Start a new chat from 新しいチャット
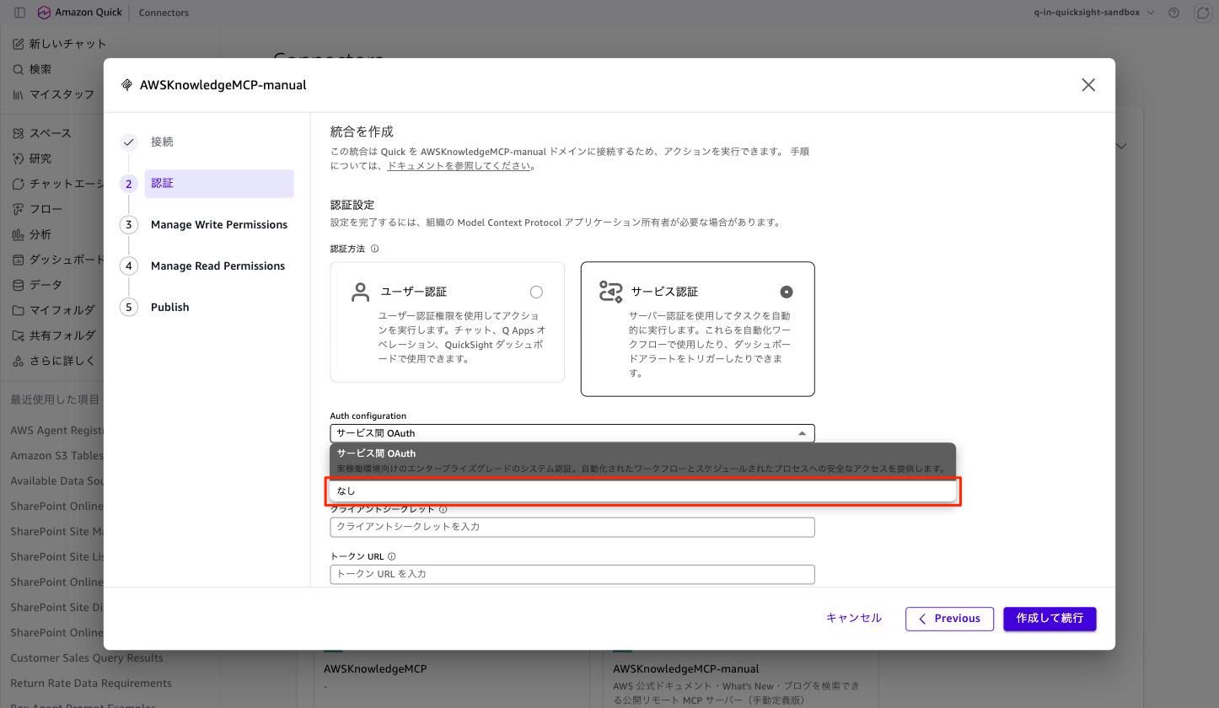The width and height of the screenshot is (1219, 708). [x=60, y=44]
